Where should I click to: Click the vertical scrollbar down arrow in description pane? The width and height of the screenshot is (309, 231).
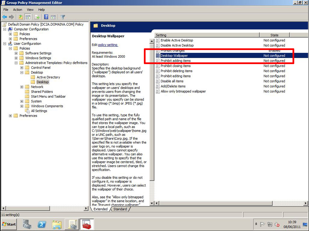click(152, 202)
